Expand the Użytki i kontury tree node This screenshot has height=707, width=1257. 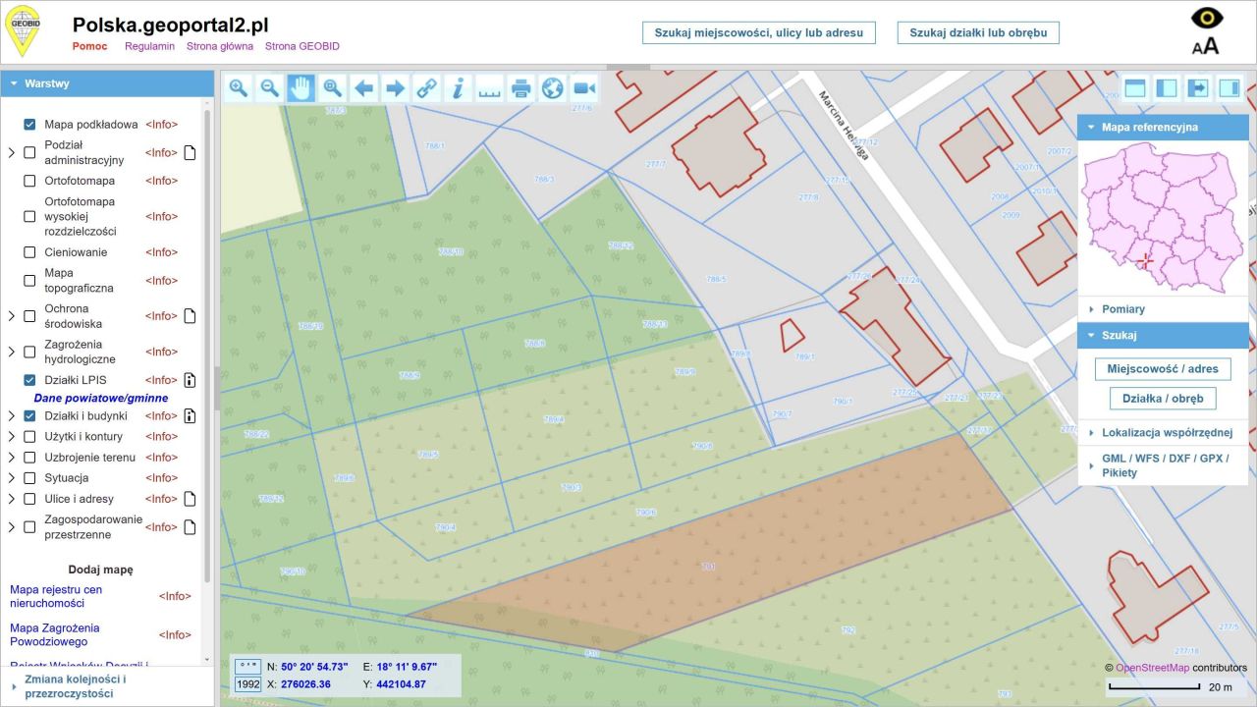pyautogui.click(x=12, y=436)
